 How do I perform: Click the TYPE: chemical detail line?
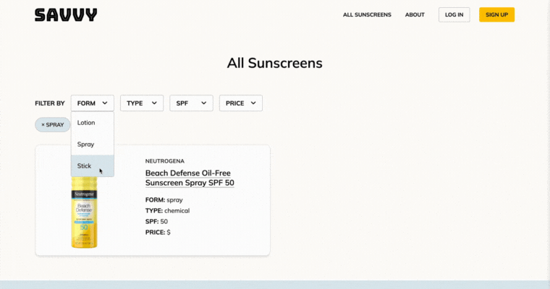tap(167, 210)
